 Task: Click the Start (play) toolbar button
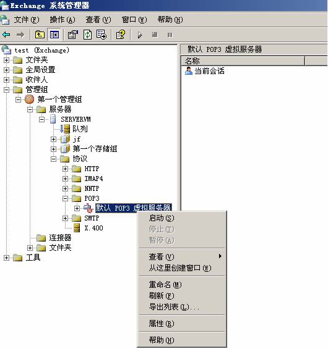140,35
